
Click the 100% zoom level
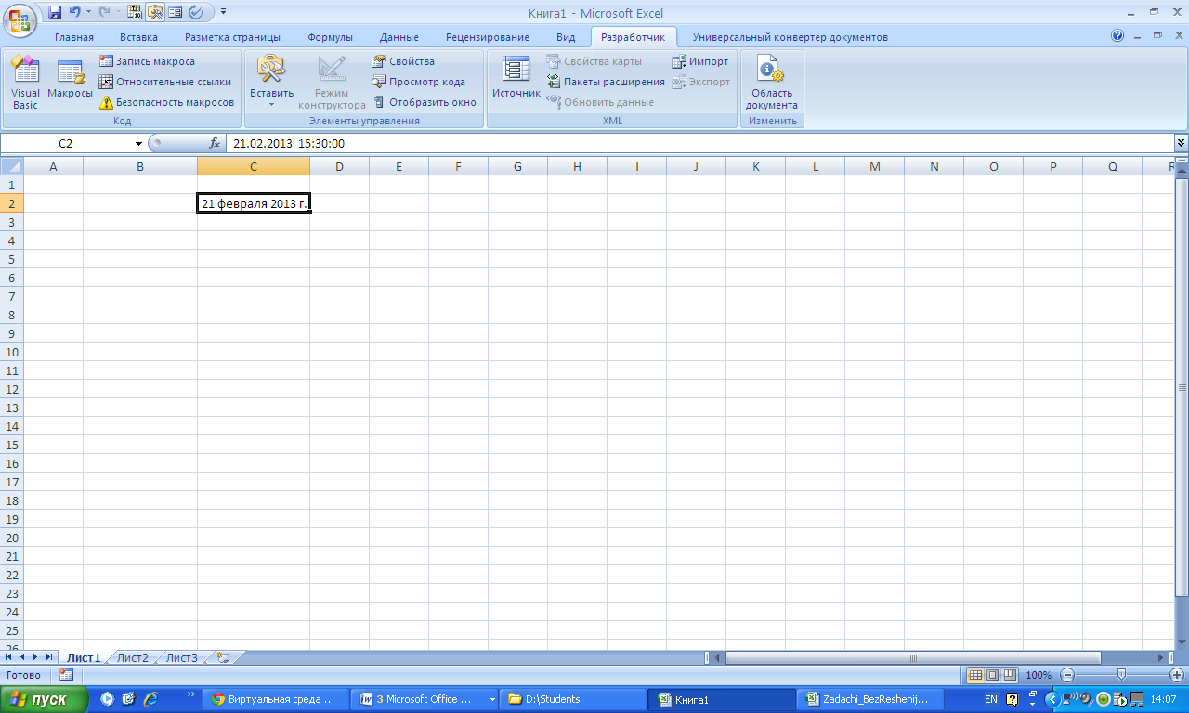pos(1039,675)
